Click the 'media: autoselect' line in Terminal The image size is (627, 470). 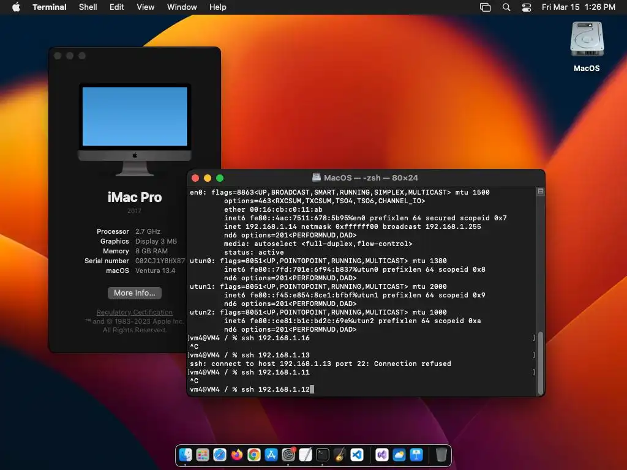[x=318, y=244]
